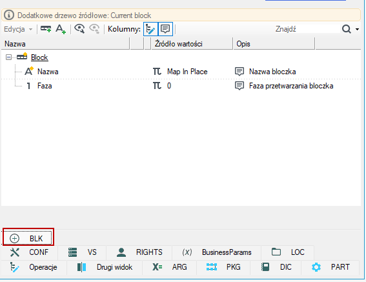Click the info icon in the yellow banner

[9, 15]
